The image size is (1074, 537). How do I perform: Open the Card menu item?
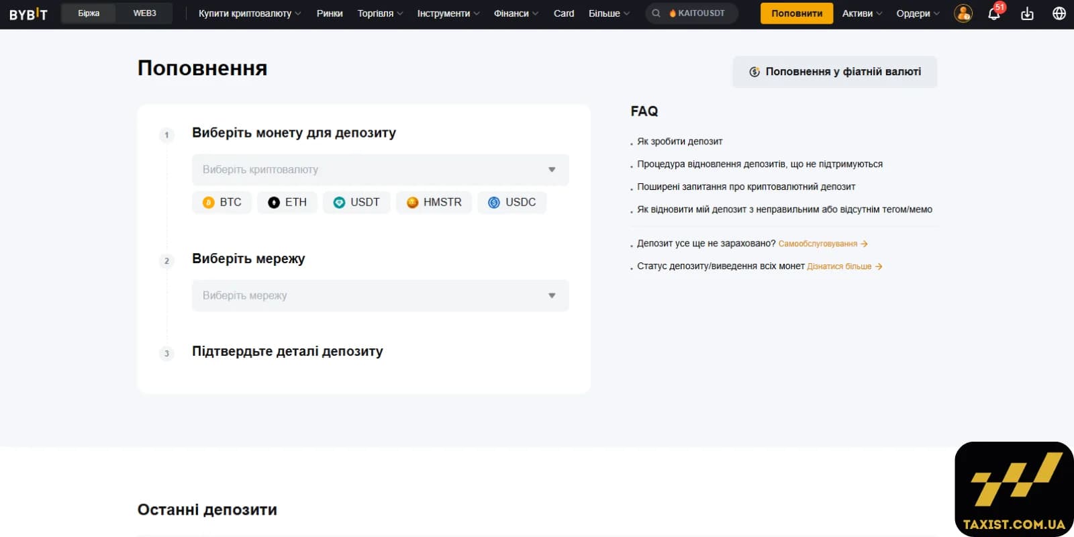pyautogui.click(x=564, y=13)
